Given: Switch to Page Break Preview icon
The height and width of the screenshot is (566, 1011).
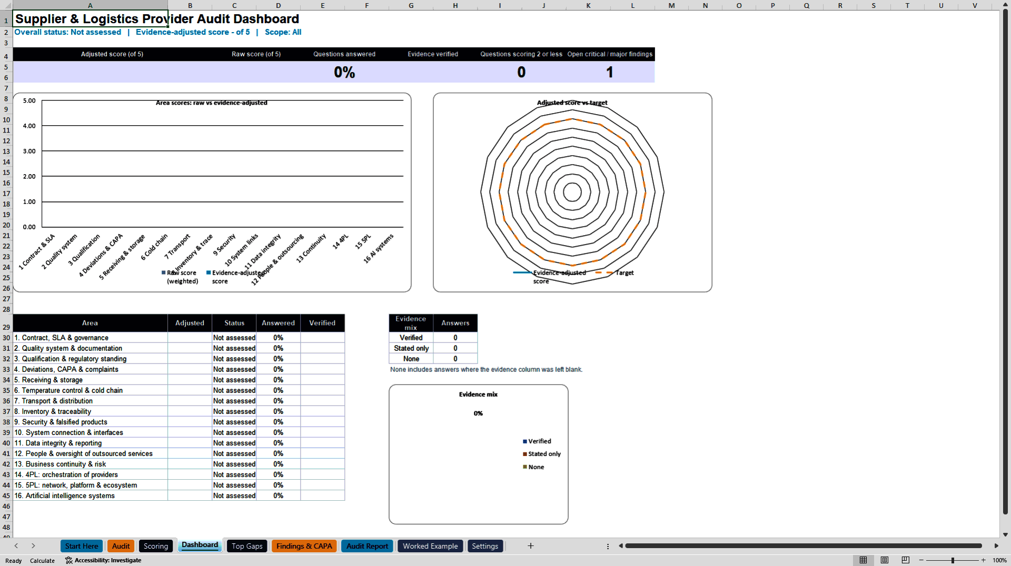Looking at the screenshot, I should 906,560.
